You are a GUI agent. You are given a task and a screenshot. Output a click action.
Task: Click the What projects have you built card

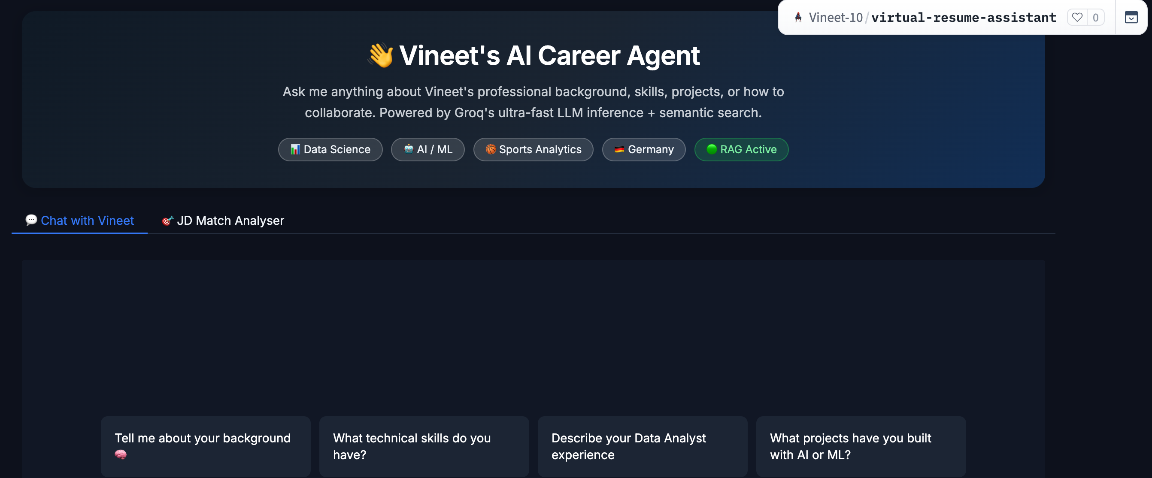click(860, 446)
